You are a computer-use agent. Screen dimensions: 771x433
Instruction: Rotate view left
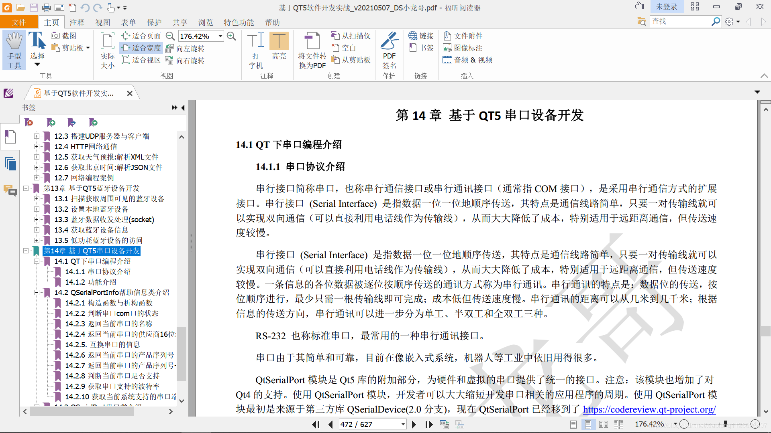tap(186, 49)
